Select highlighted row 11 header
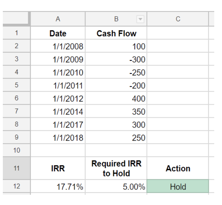Image resolution: width=222 pixels, height=205 pixels. 16,168
